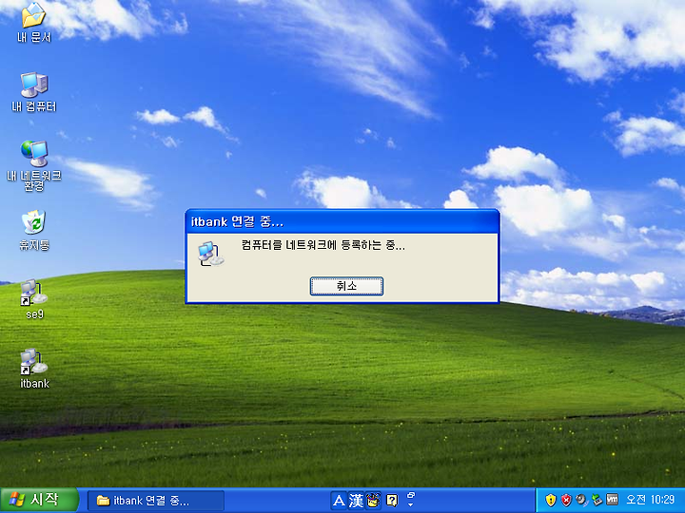Select the 휴지통 recycle bin icon
Screen dimensions: 685x513
[x=33, y=230]
